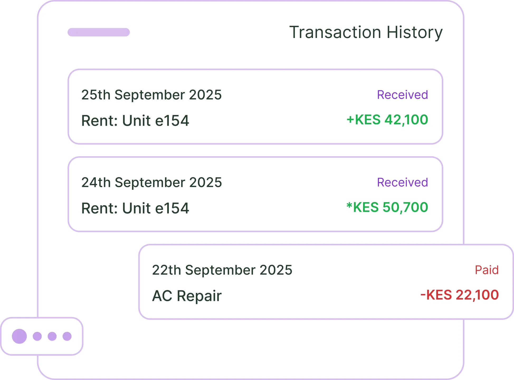Click the -KES 22,100 amount
The image size is (514, 380).
click(459, 295)
